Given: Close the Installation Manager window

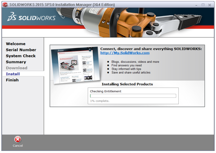Looking at the screenshot, I should (x=209, y=5).
